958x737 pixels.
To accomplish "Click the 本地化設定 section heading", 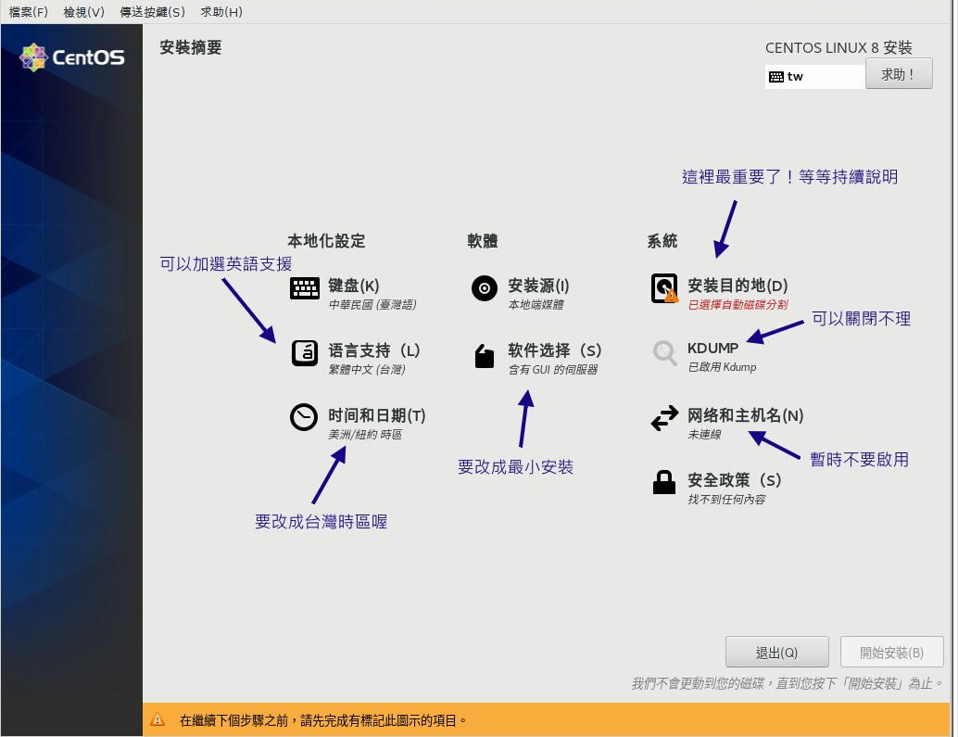I will coord(326,241).
